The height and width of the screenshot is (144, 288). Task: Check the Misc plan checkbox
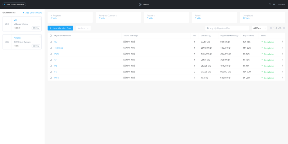point(51,77)
